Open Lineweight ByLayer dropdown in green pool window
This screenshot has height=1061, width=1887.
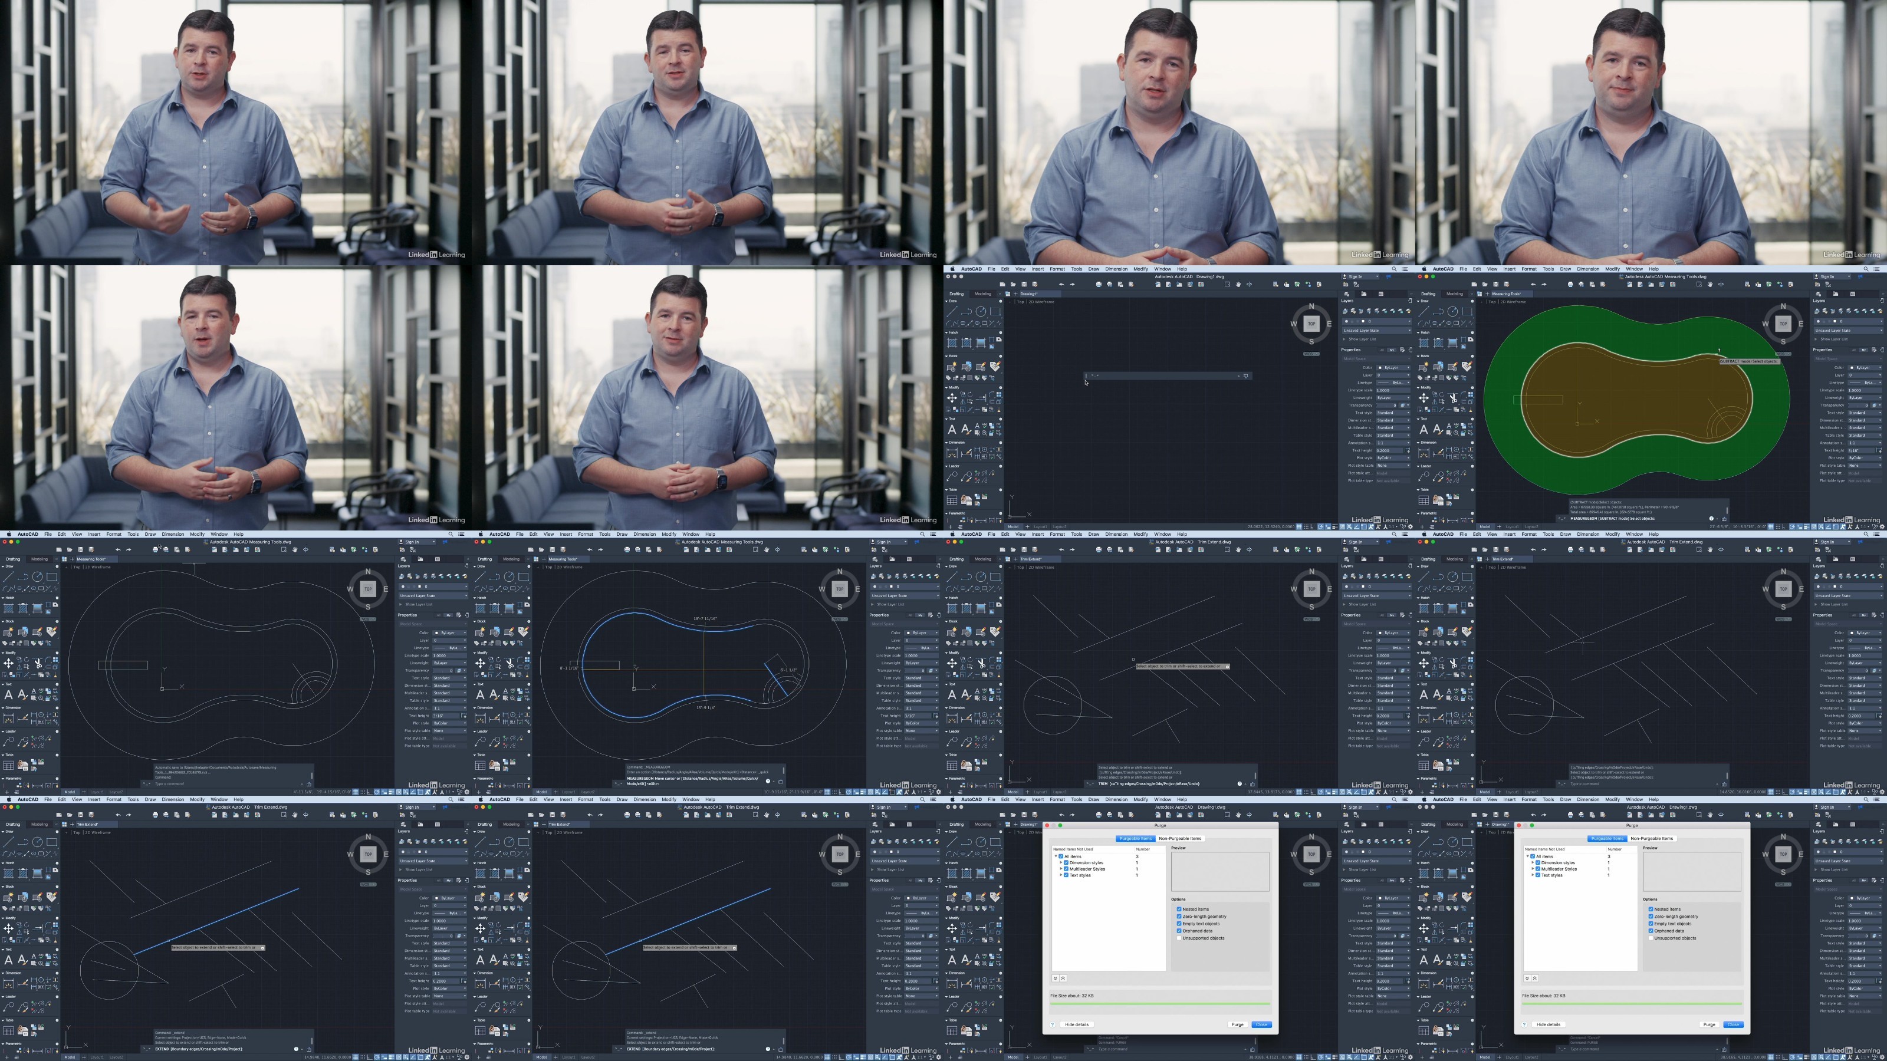tap(1865, 398)
